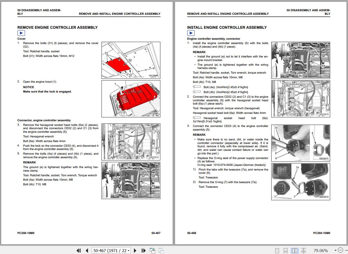Open the page number dropdown arrow

point(129,250)
